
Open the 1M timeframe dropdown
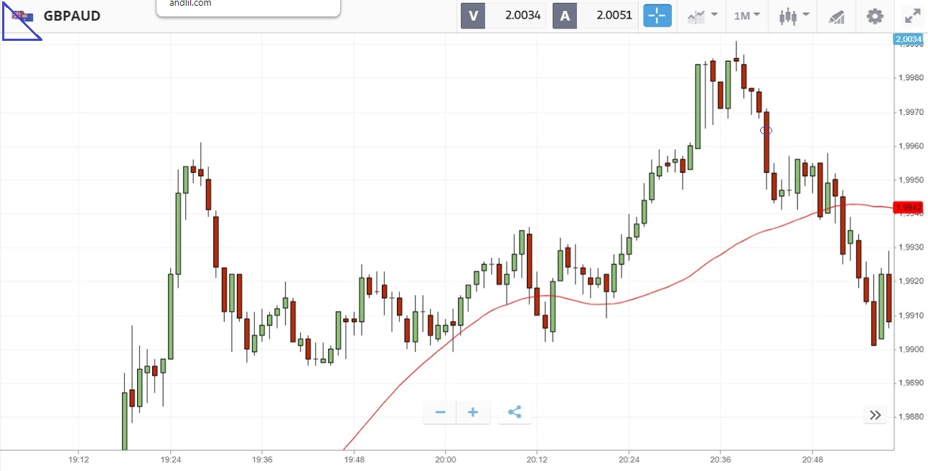pyautogui.click(x=746, y=16)
